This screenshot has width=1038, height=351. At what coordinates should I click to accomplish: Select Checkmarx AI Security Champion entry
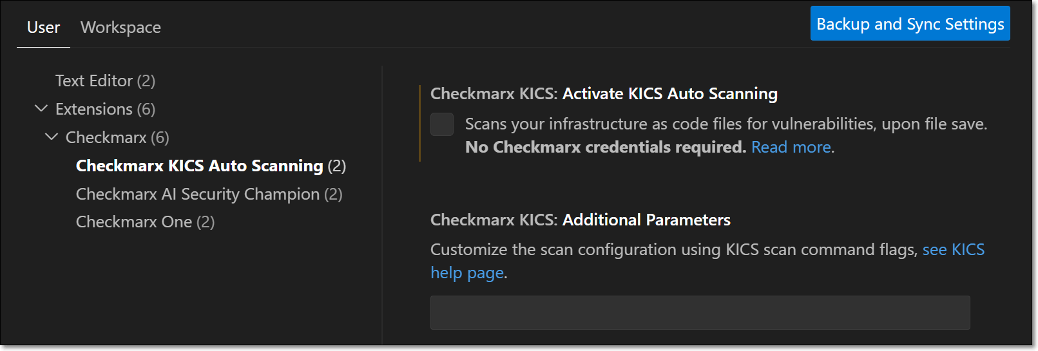tap(209, 194)
